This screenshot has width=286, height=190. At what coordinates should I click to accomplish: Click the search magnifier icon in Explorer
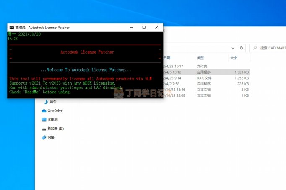click(x=255, y=48)
